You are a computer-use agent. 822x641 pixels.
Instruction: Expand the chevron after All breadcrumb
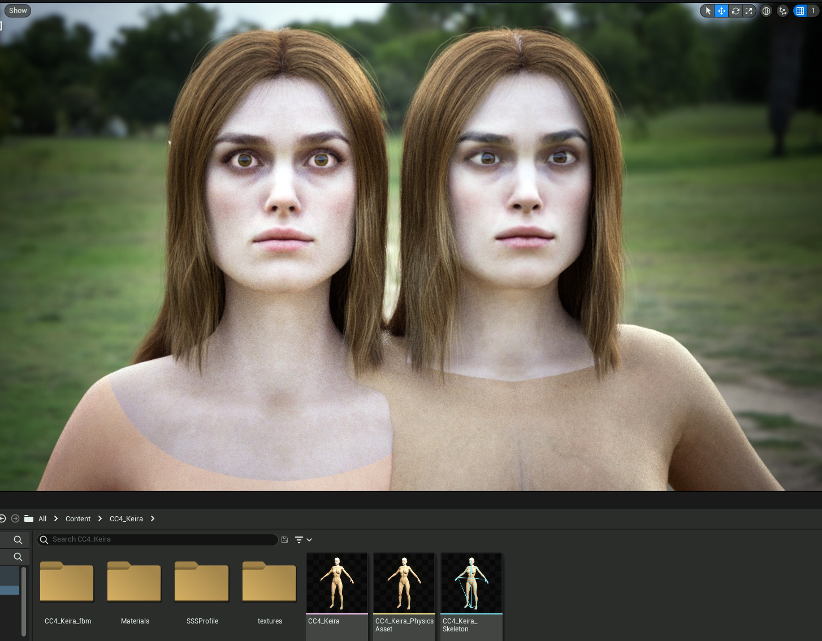click(x=55, y=518)
